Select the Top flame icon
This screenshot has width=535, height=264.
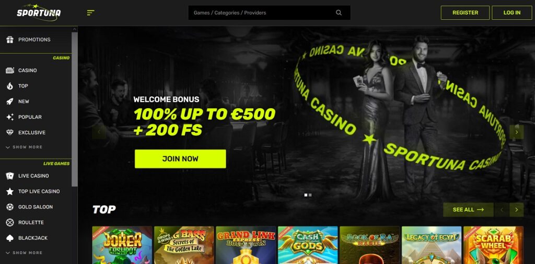pos(10,86)
